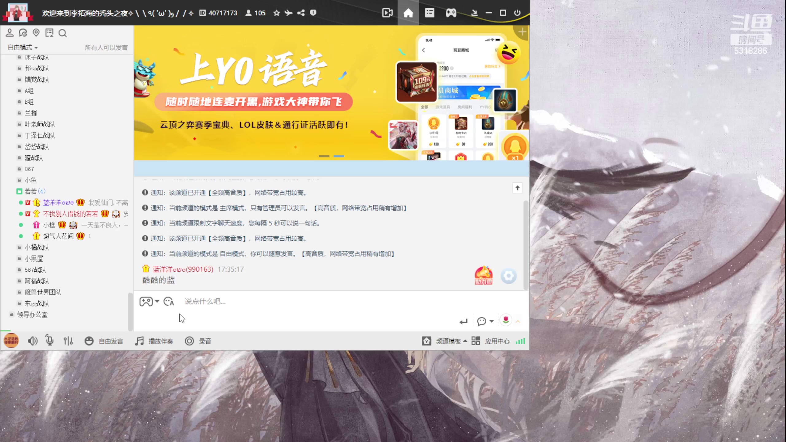The width and height of the screenshot is (786, 442).
Task: Share the channel via share icon
Action: pyautogui.click(x=301, y=13)
